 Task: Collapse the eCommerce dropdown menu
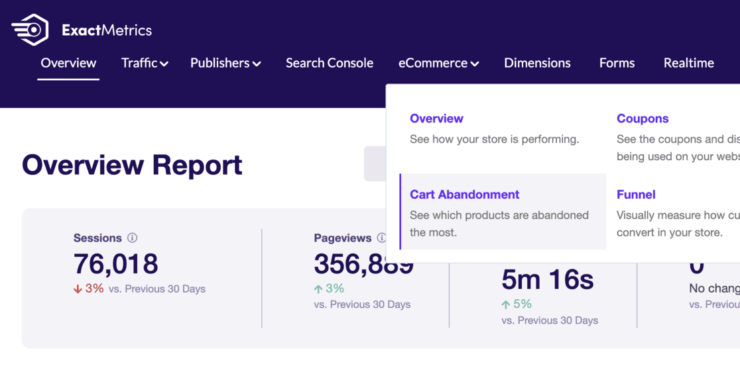click(439, 63)
